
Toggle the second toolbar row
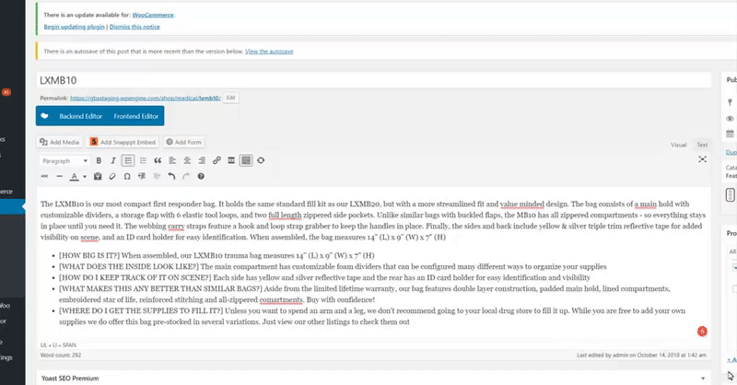(246, 161)
